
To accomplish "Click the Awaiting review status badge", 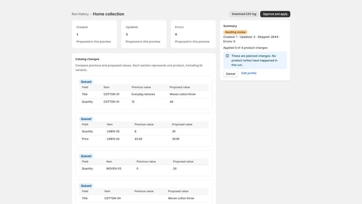I will point(235,32).
